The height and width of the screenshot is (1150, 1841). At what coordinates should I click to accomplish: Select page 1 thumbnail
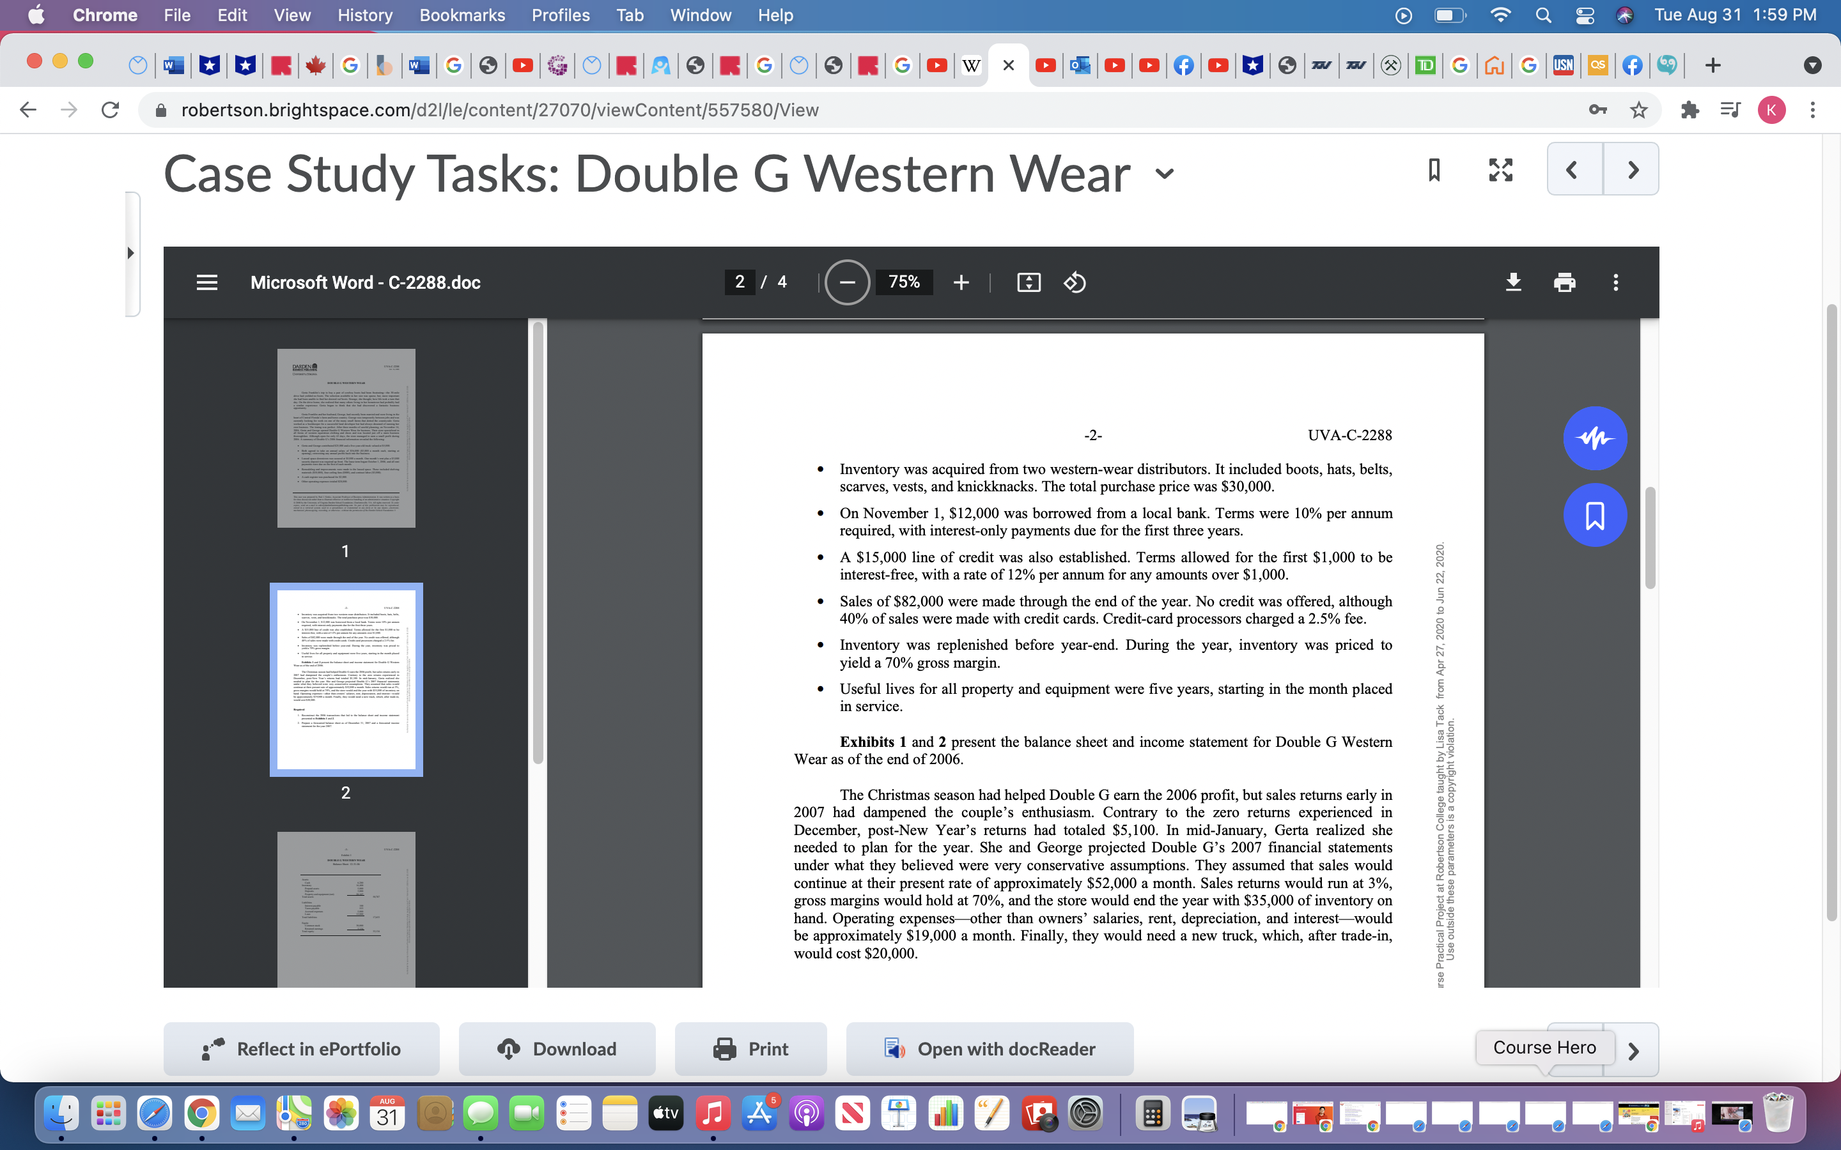[346, 438]
